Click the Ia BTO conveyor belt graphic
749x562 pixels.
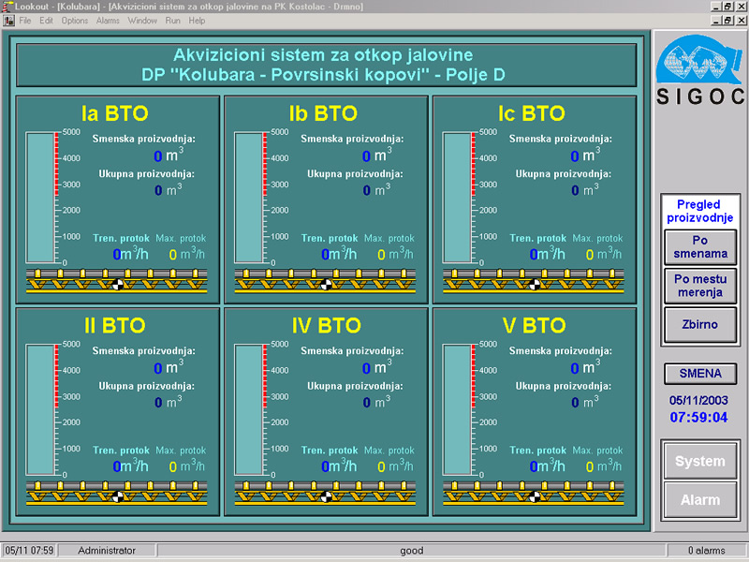[x=117, y=280]
